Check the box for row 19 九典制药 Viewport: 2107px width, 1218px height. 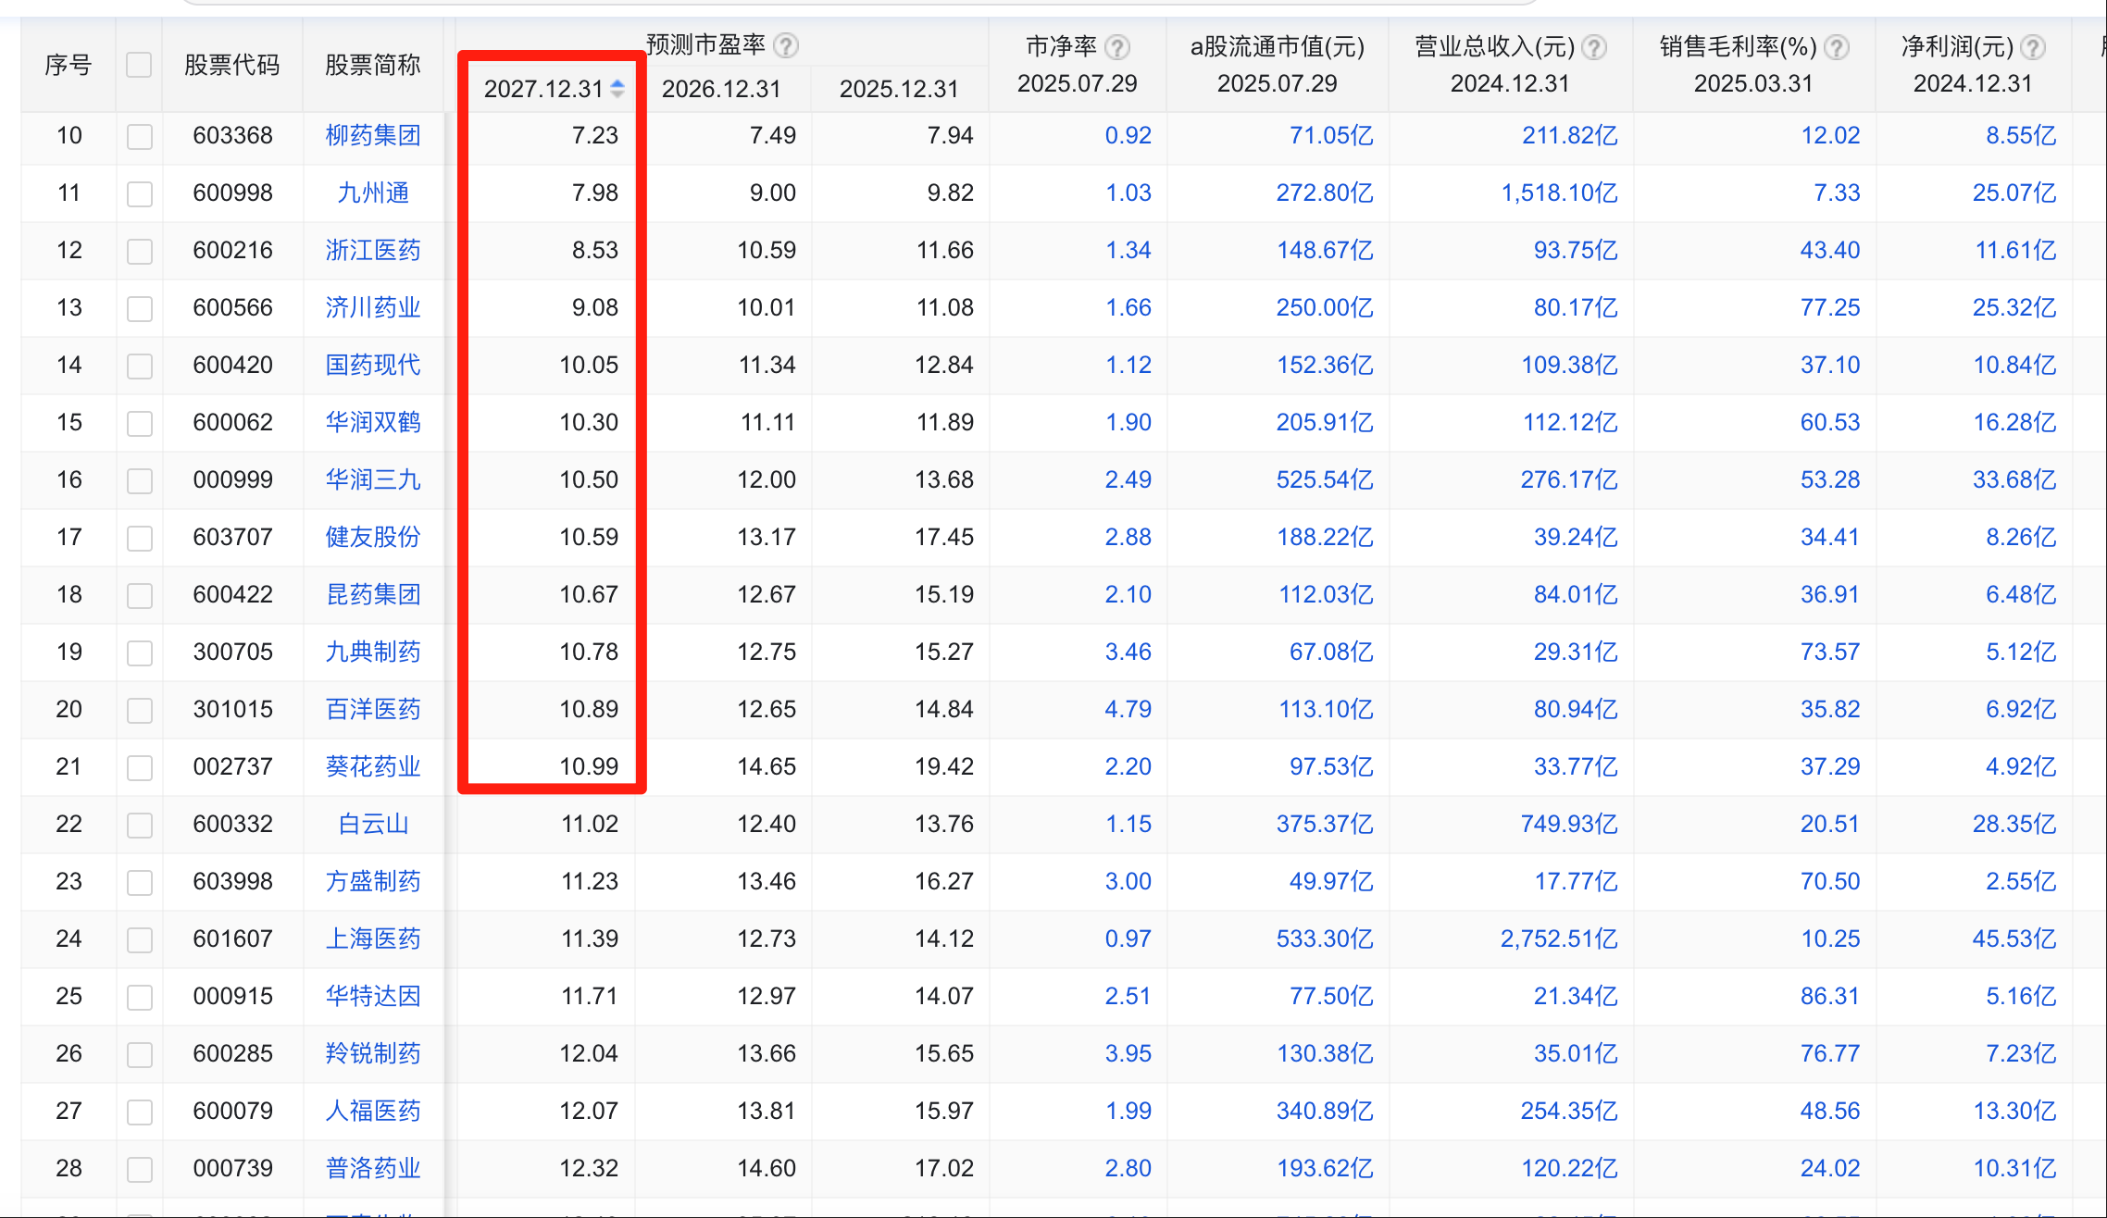(x=140, y=653)
